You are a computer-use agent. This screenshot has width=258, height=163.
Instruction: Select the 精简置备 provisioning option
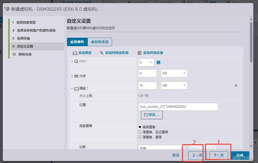tap(140, 127)
